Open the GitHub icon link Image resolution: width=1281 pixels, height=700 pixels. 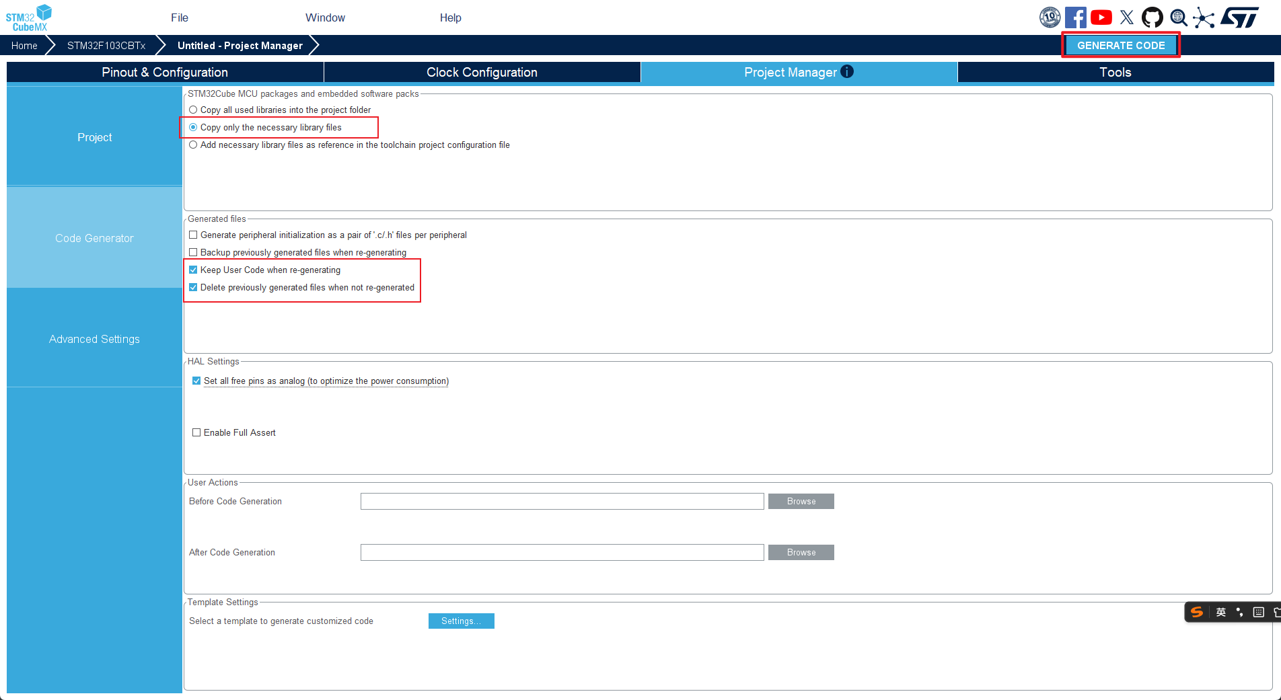[x=1152, y=17]
